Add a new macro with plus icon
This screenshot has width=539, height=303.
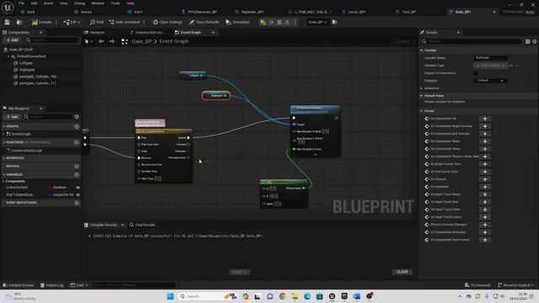pyautogui.click(x=77, y=167)
